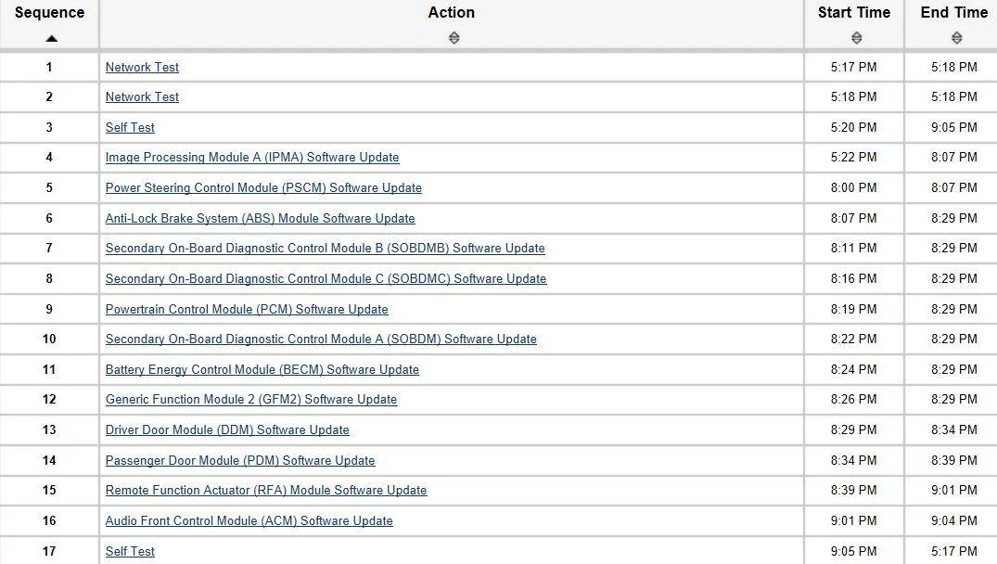Select the 8:16 PM start time cell
This screenshot has width=997, height=564.
[x=854, y=279]
